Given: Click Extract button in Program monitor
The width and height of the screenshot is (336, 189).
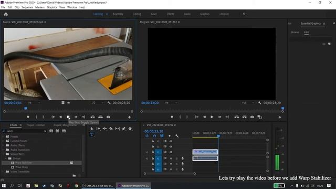Looking at the screenshot, I should point(244,117).
